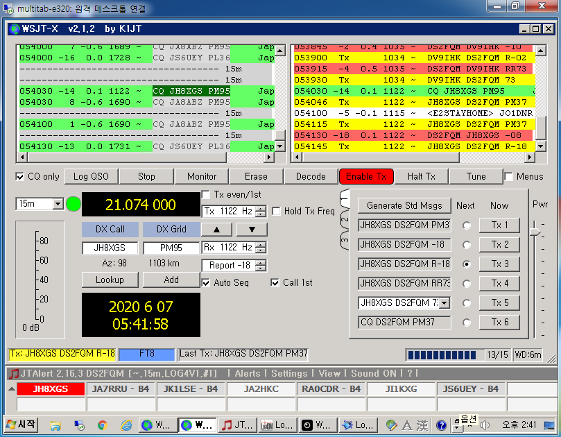The height and width of the screenshot is (437, 561).
Task: Click the JTAlert music note icon
Action: [x=14, y=374]
